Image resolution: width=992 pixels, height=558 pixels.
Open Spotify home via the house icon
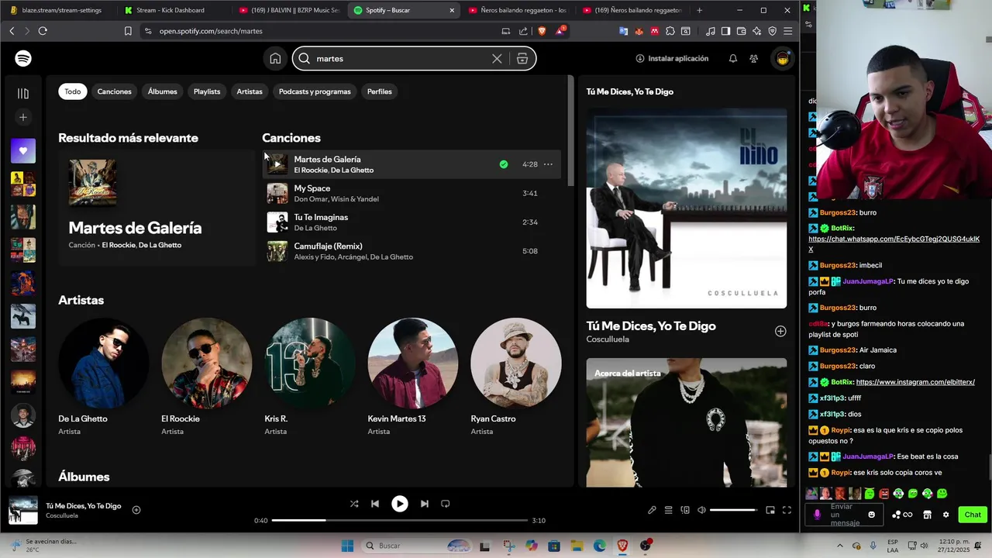tap(275, 58)
